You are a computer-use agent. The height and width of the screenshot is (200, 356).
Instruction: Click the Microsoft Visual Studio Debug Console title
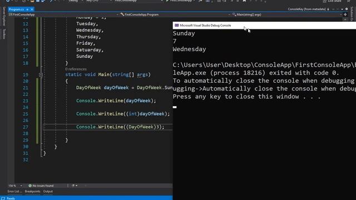click(x=205, y=26)
